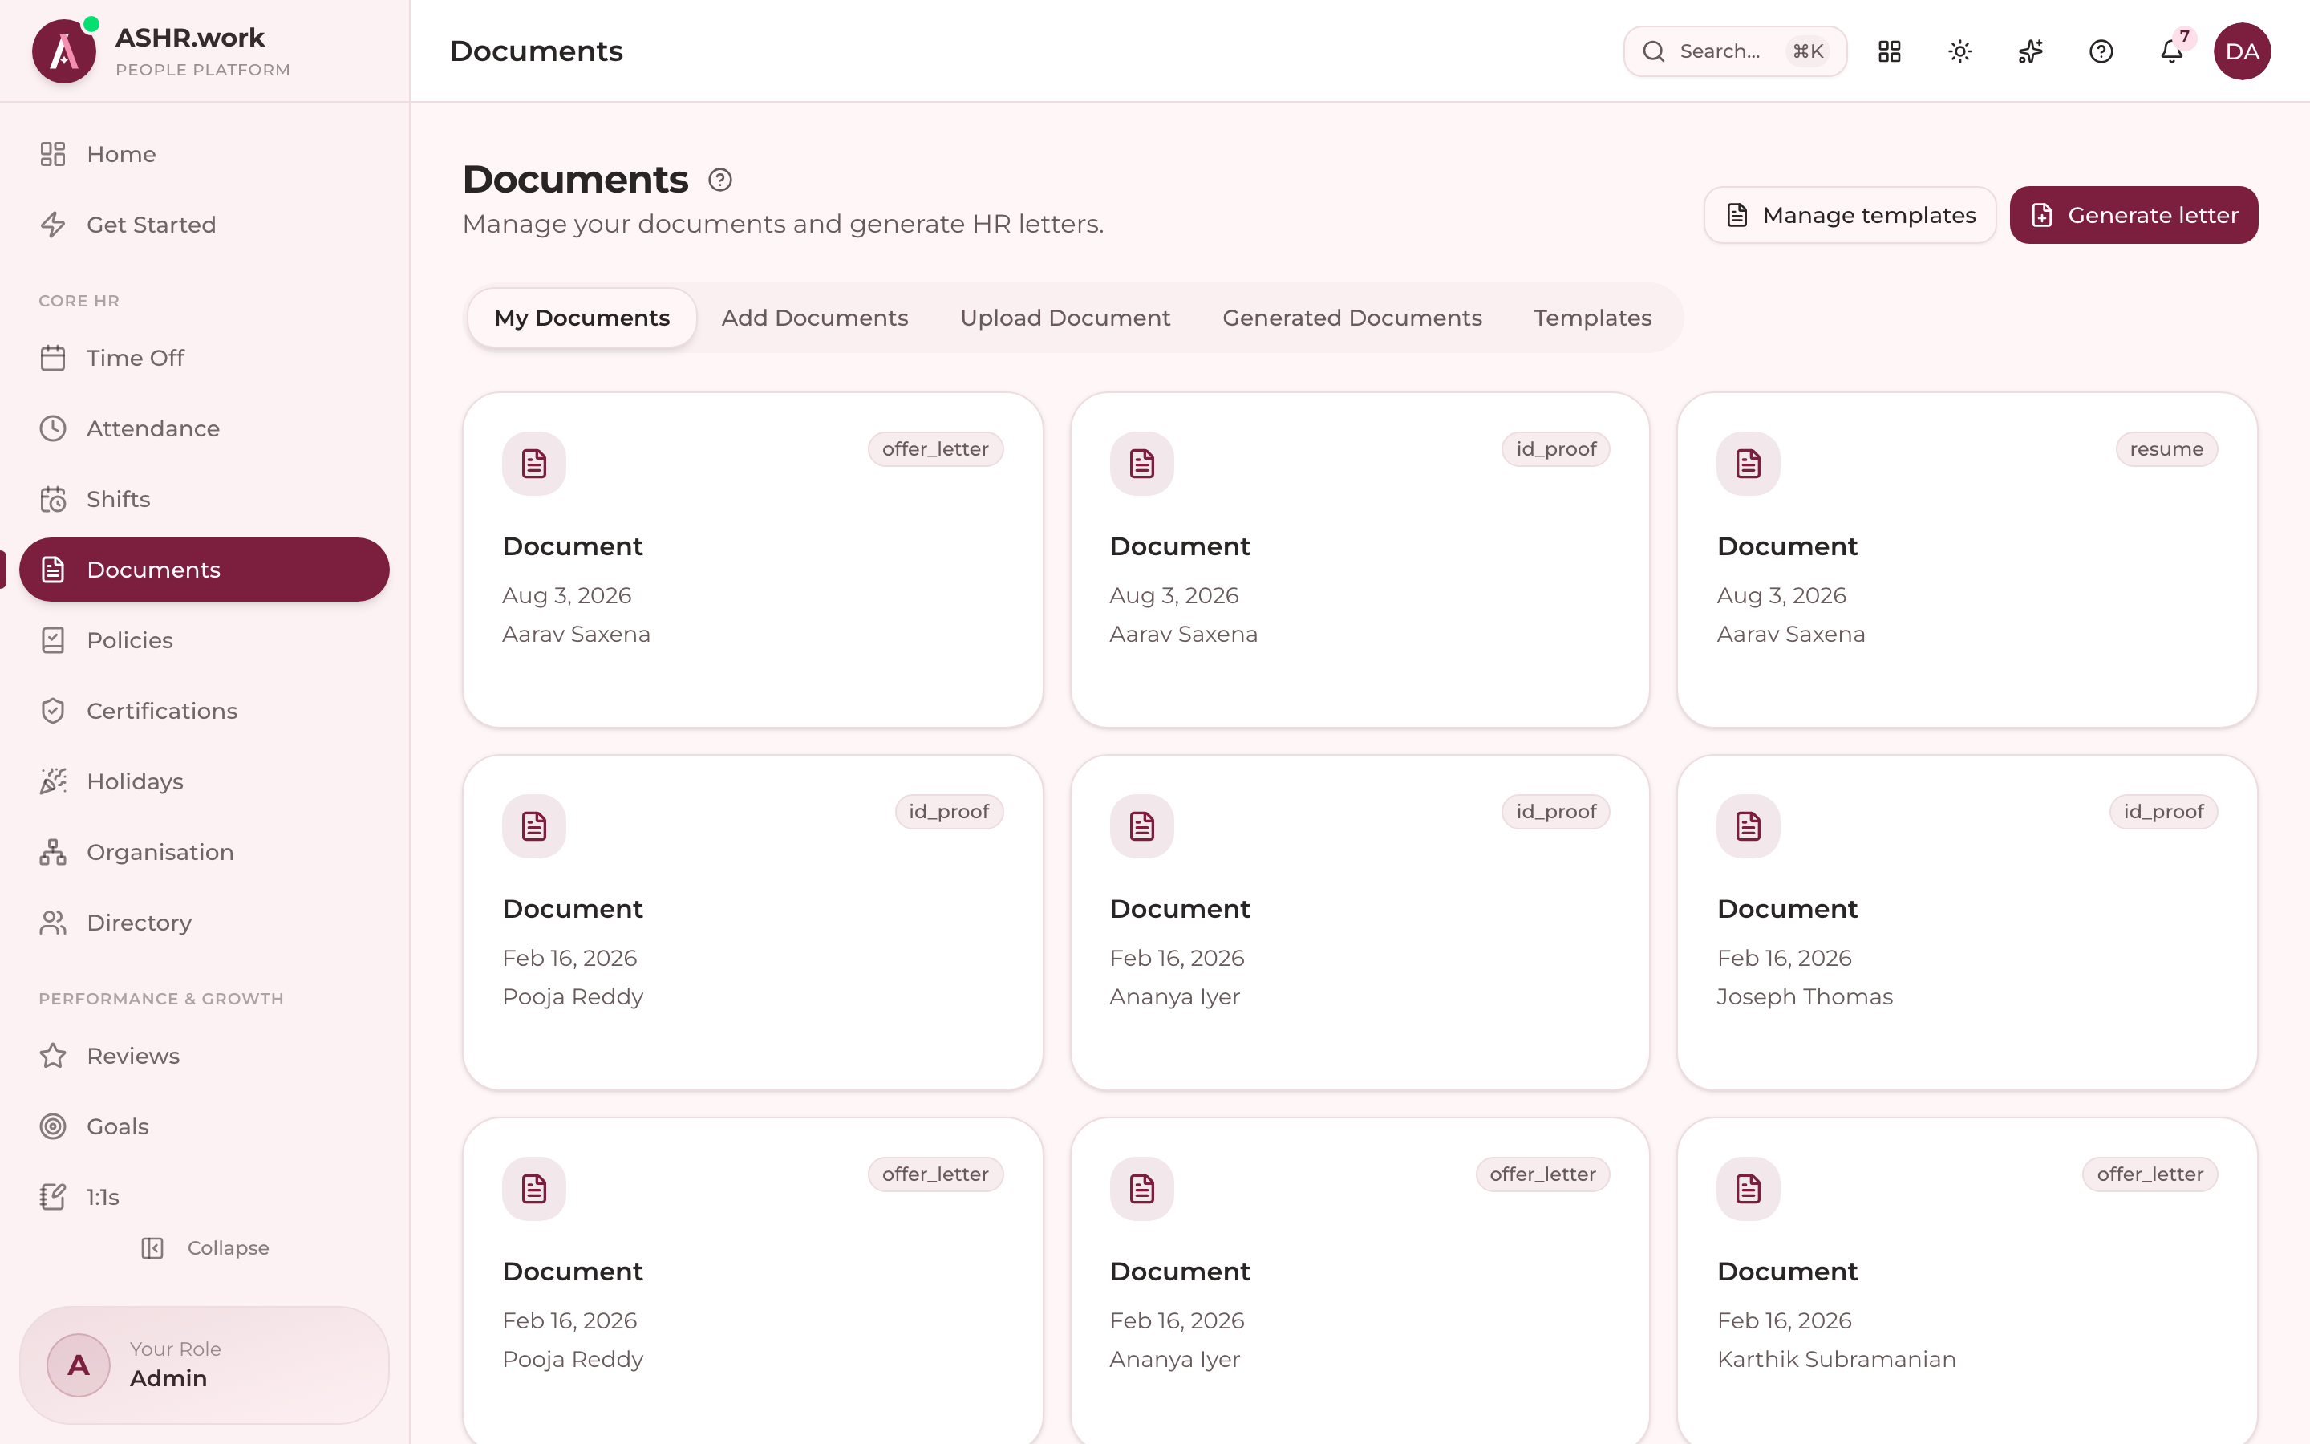The image size is (2310, 1444).
Task: Open the DA user avatar menu
Action: (x=2243, y=51)
